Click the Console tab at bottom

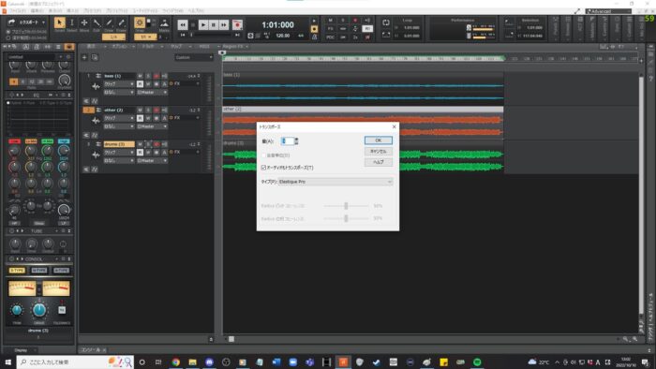(90, 349)
